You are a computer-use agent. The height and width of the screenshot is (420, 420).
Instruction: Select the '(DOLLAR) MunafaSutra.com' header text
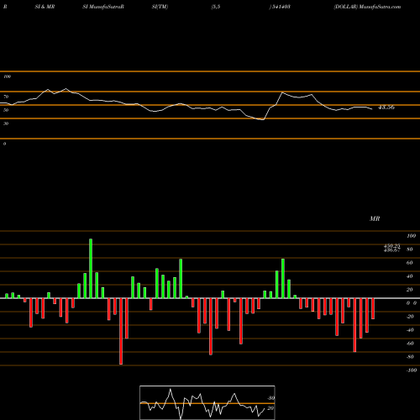tap(367, 7)
